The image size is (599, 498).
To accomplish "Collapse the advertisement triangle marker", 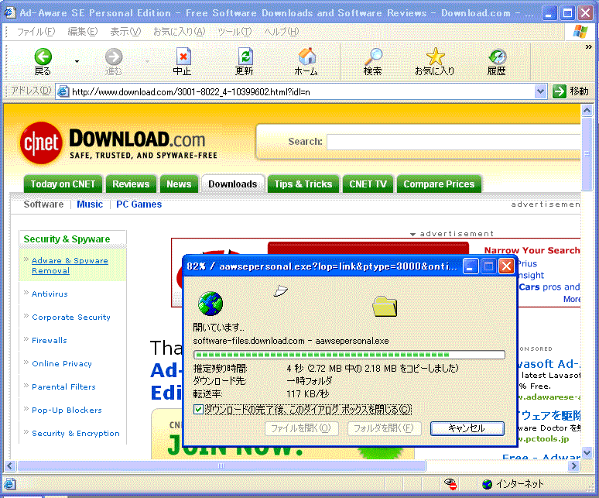I will 412,235.
